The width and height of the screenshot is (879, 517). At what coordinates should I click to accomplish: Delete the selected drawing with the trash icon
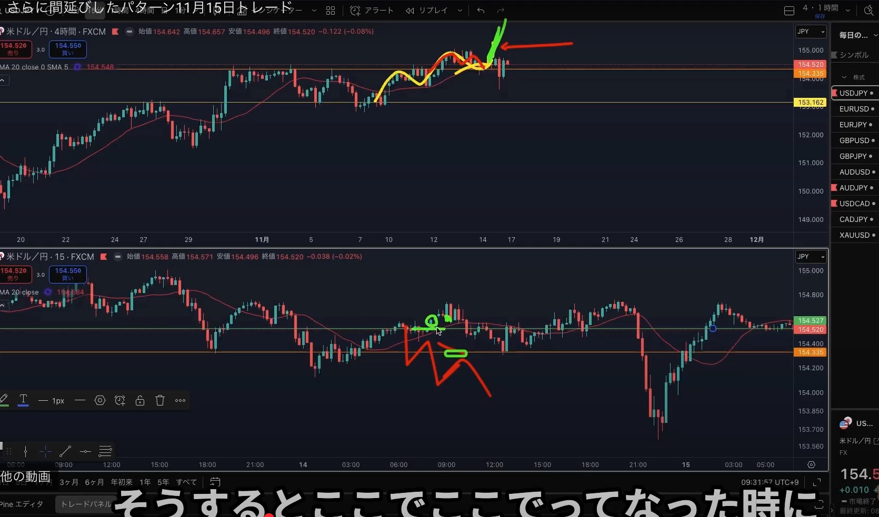pos(160,401)
